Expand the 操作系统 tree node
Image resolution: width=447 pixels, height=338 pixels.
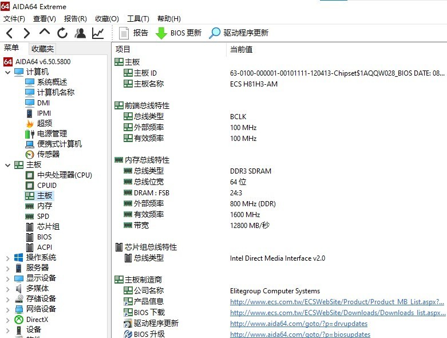pos(7,258)
